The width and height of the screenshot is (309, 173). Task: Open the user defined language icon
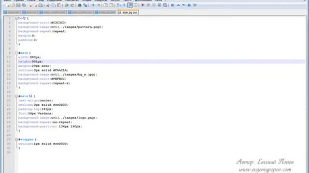136,5
